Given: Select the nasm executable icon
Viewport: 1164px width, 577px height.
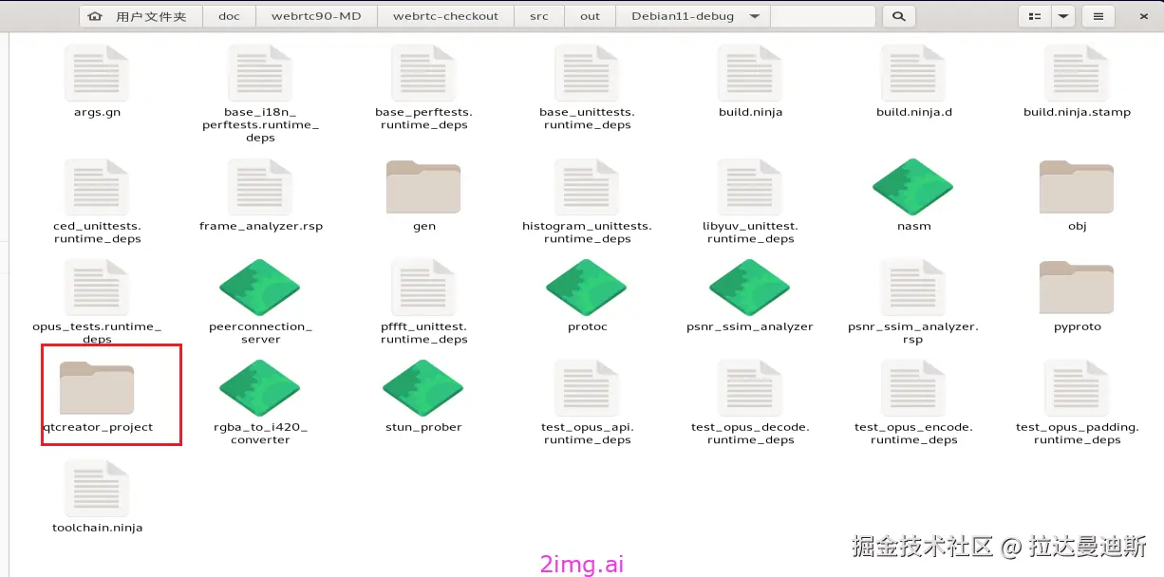Looking at the screenshot, I should tap(913, 187).
